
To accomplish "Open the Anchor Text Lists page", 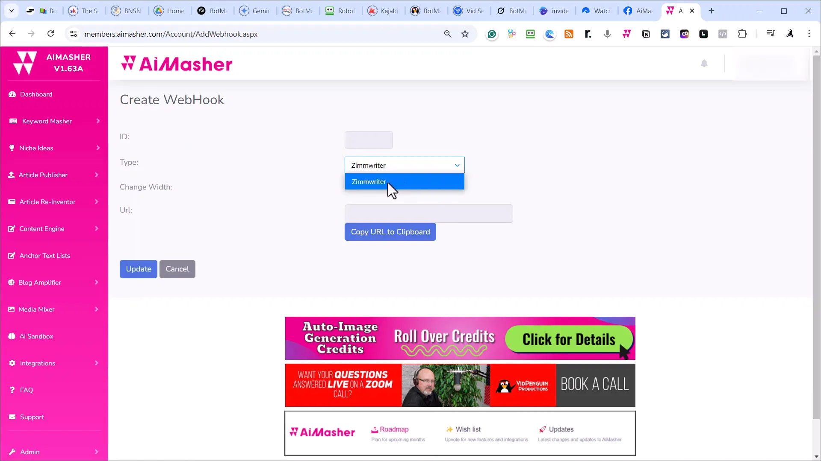I will click(x=45, y=256).
